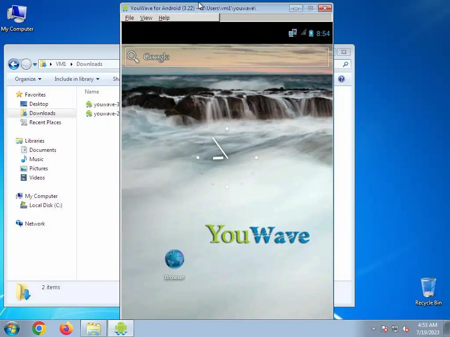Launch Google Chrome from the taskbar

pyautogui.click(x=39, y=328)
